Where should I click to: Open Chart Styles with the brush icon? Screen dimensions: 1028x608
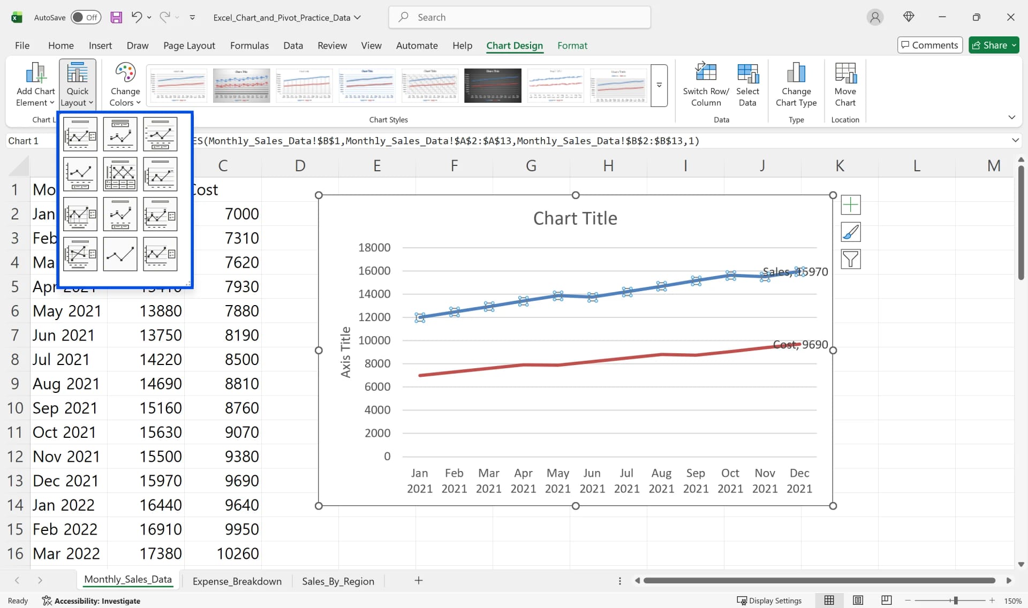[x=851, y=232]
